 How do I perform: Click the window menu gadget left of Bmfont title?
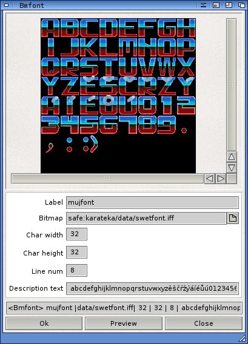click(x=7, y=5)
